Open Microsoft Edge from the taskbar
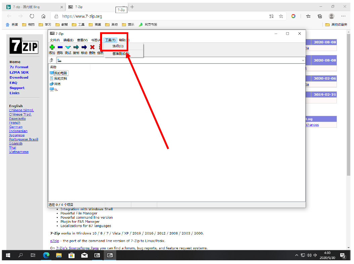 point(46,255)
